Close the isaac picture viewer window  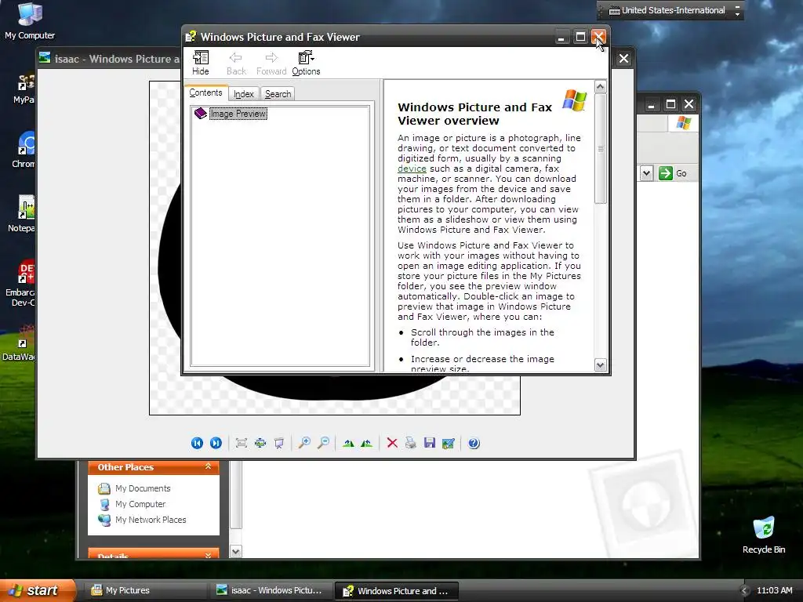pyautogui.click(x=623, y=59)
